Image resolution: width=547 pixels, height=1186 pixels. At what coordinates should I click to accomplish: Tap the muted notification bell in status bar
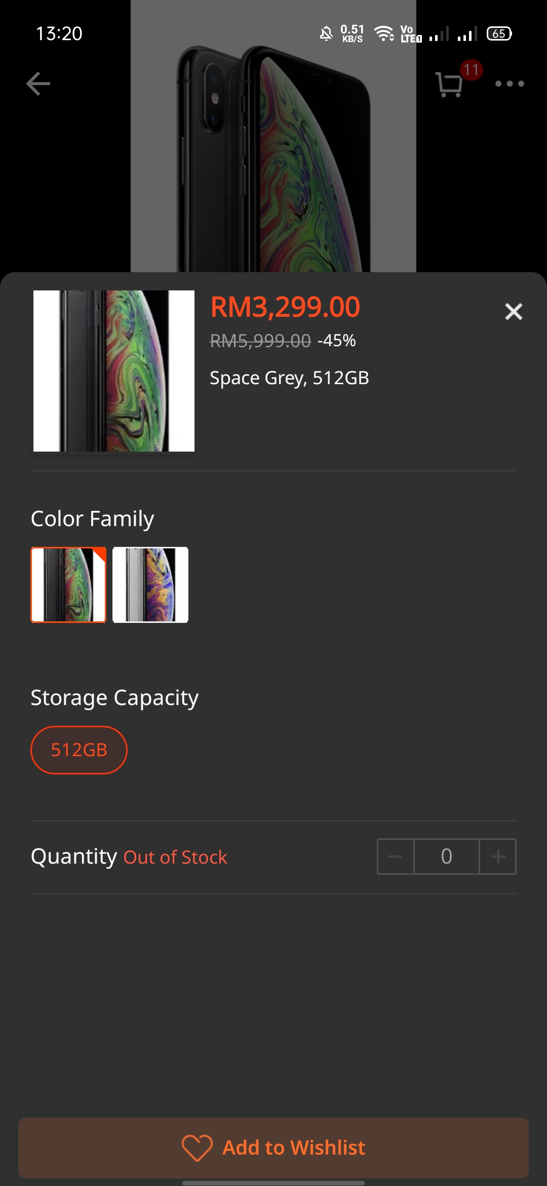326,33
